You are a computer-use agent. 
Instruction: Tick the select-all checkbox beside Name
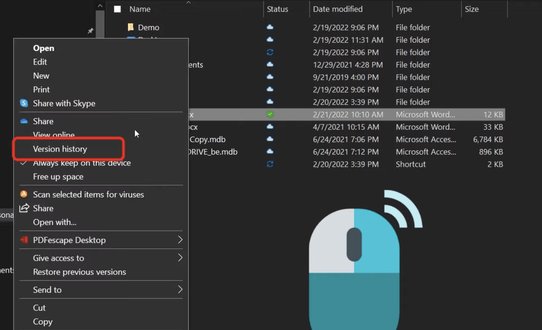tap(117, 9)
